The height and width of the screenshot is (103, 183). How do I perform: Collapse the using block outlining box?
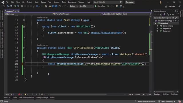tap(24, 27)
